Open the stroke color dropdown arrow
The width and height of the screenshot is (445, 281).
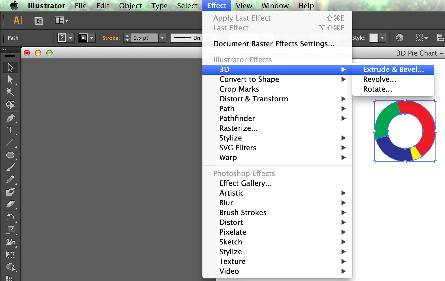pyautogui.click(x=91, y=38)
